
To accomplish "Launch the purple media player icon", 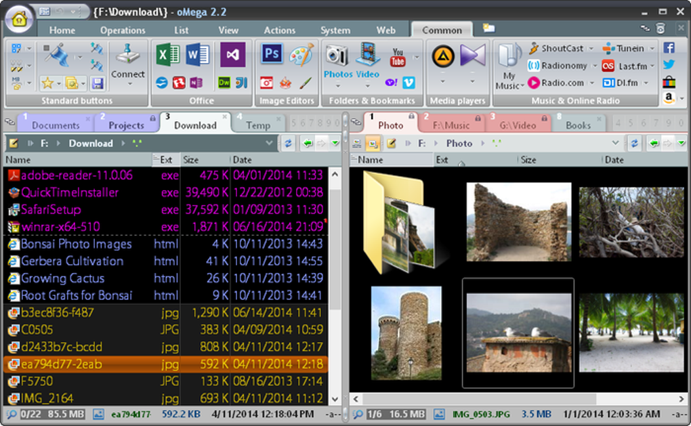I will 472,55.
